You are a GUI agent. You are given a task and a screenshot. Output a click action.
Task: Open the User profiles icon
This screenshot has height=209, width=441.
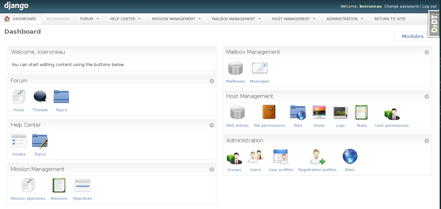[281, 157]
